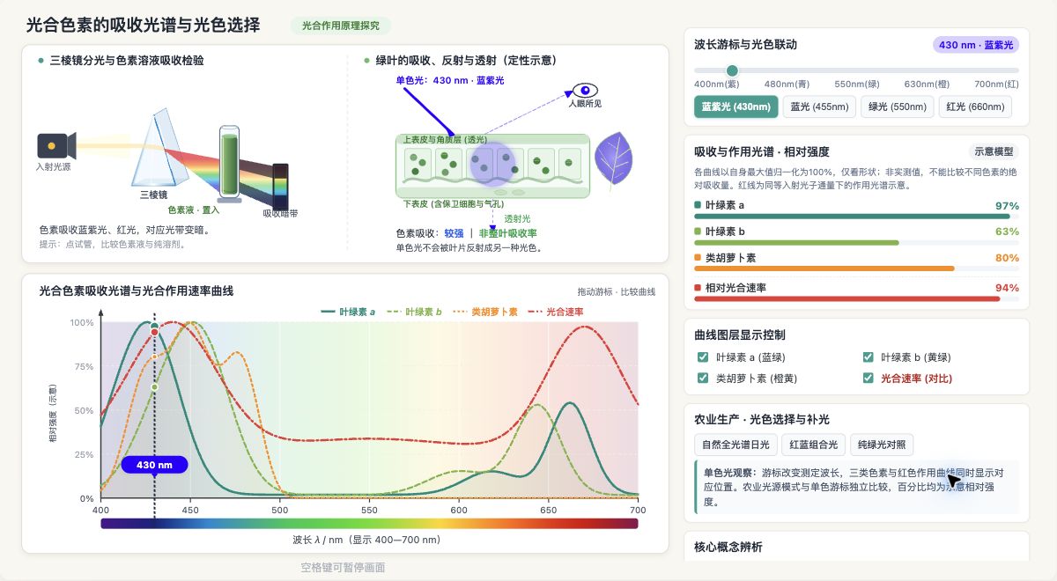This screenshot has width=1057, height=581.
Task: Click the 叶绿素 b 63% strength bar
Action: click(856, 242)
